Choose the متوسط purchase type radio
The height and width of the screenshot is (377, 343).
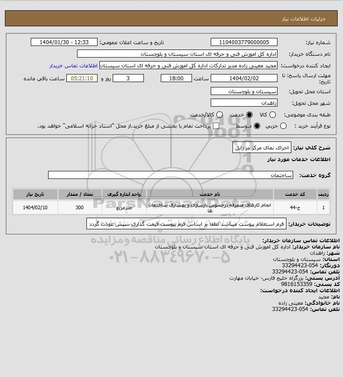click(257, 126)
